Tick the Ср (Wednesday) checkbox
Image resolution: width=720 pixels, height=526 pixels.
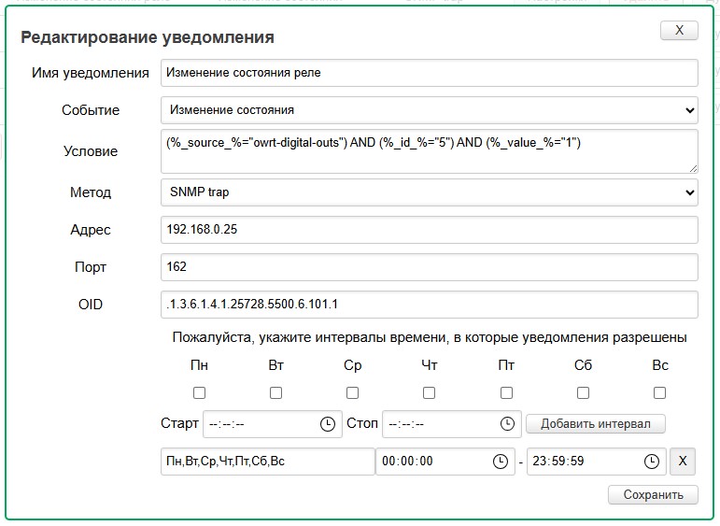click(x=352, y=393)
